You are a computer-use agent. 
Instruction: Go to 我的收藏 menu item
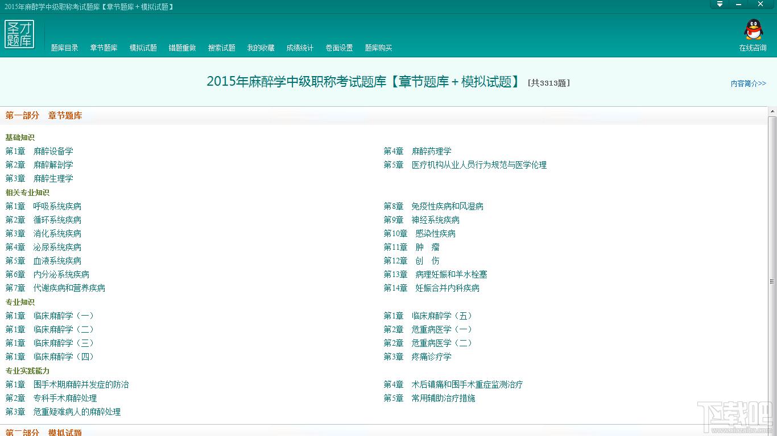tap(261, 48)
